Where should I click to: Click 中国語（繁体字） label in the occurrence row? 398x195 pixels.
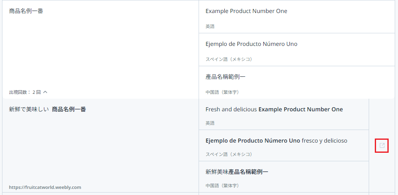point(222,186)
